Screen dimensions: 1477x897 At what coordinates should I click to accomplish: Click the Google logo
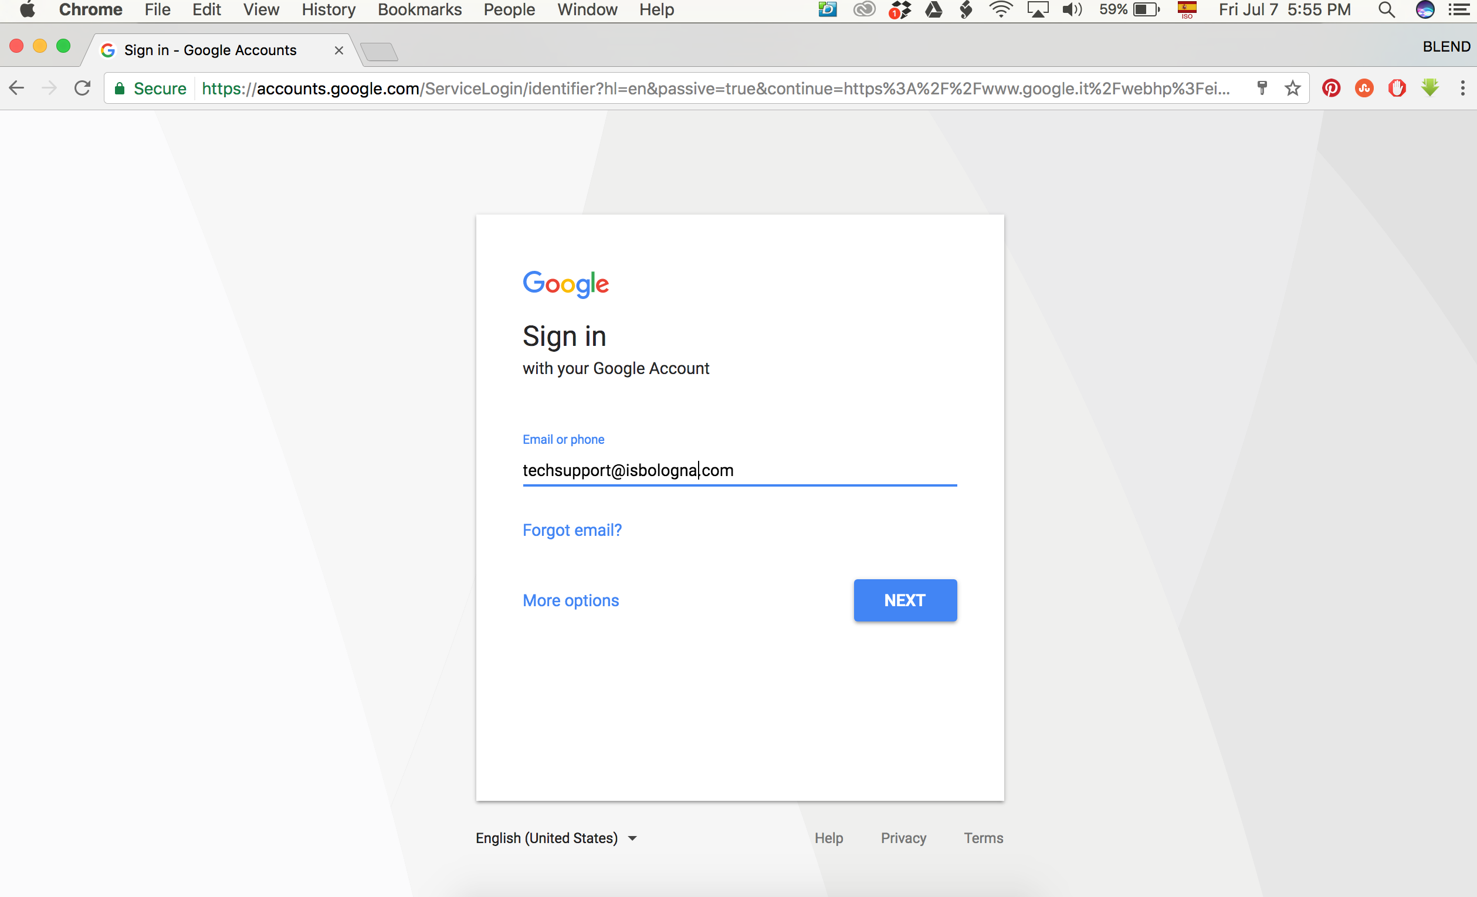tap(565, 284)
